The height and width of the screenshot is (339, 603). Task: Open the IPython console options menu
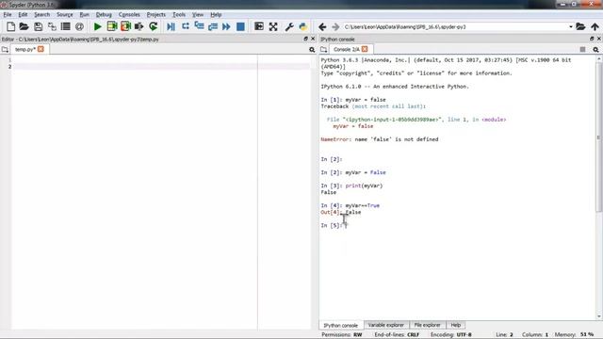pos(595,50)
